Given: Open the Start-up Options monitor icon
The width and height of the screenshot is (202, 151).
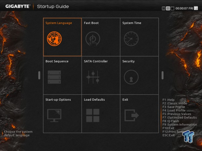Looking at the screenshot, I should click(x=54, y=115).
